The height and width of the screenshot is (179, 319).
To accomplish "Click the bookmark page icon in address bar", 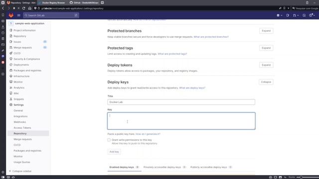I will coord(284,8).
